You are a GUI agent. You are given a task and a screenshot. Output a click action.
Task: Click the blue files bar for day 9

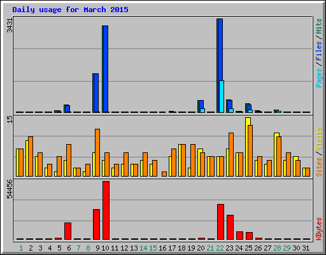tap(96, 93)
